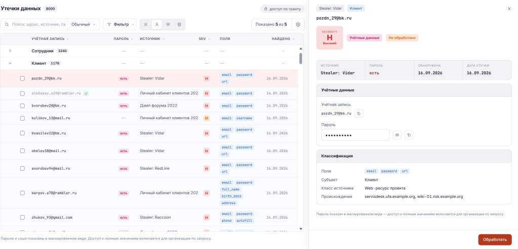Expand the Сотрудник group
The image size is (518, 249).
click(10, 51)
